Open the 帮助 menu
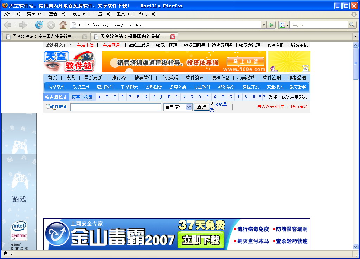Screen dimensions: 360x259 click(147, 14)
